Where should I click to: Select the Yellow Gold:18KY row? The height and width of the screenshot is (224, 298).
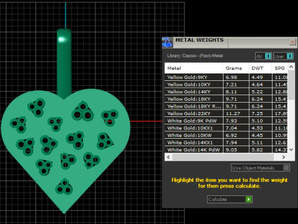pyautogui.click(x=226, y=99)
